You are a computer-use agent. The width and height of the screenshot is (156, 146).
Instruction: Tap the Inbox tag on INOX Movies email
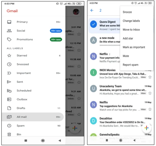click(x=143, y=77)
